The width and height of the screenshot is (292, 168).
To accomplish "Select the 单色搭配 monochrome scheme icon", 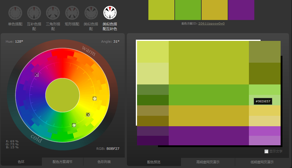I will pos(15,12).
